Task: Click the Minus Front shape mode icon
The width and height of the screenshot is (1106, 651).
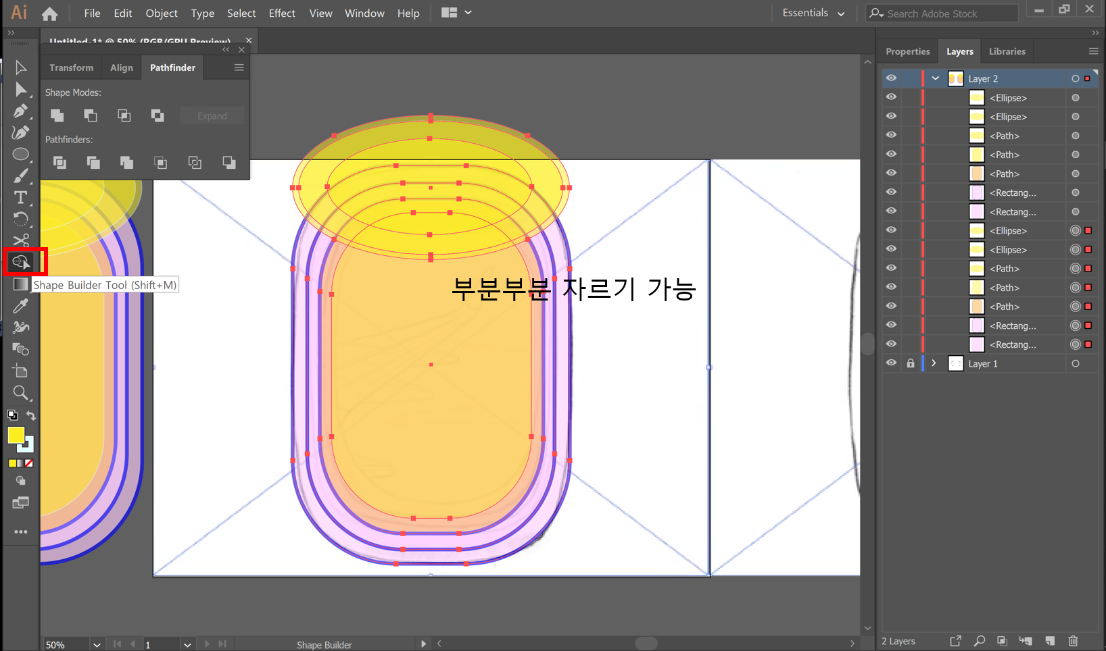Action: click(x=91, y=115)
